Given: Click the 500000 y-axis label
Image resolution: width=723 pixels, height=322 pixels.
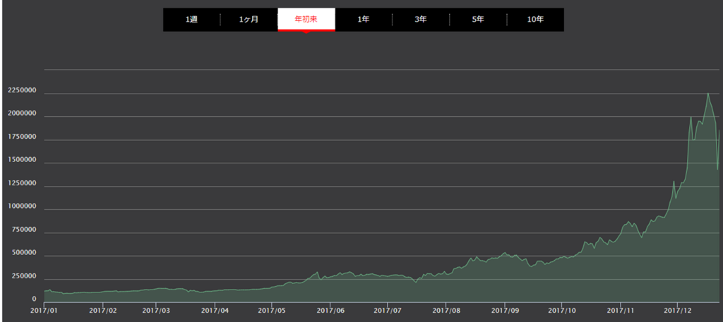Looking at the screenshot, I should click(x=24, y=253).
